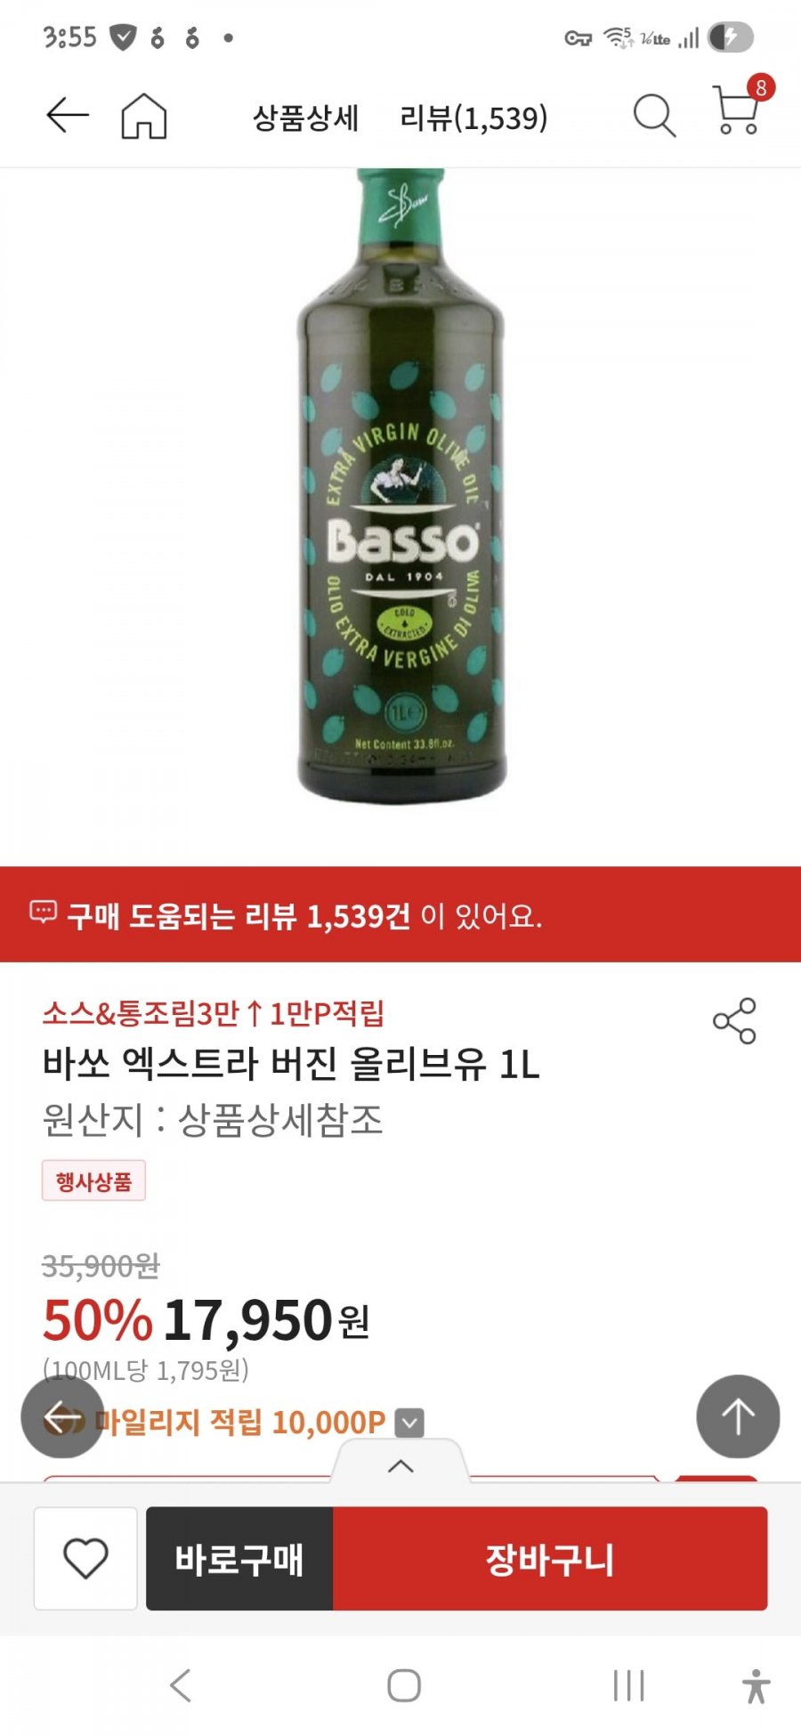View Basso olive oil product image
The image size is (801, 1736).
pos(401,486)
